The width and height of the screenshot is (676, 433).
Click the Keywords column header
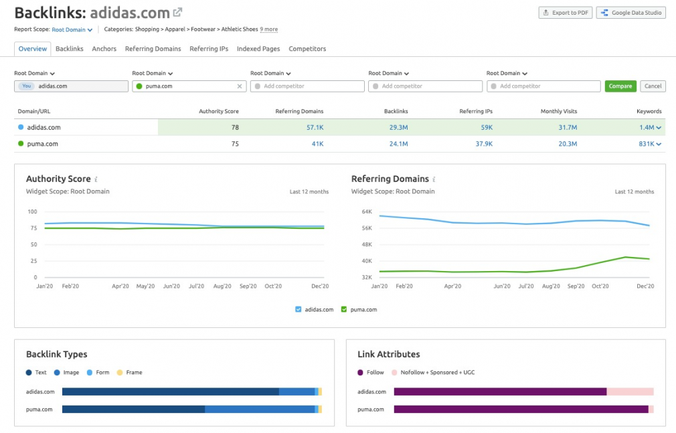pos(649,111)
